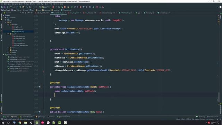222x125 pixels.
Task: Click the Sync refresh icon in toolbar
Action: (x=7, y=7)
